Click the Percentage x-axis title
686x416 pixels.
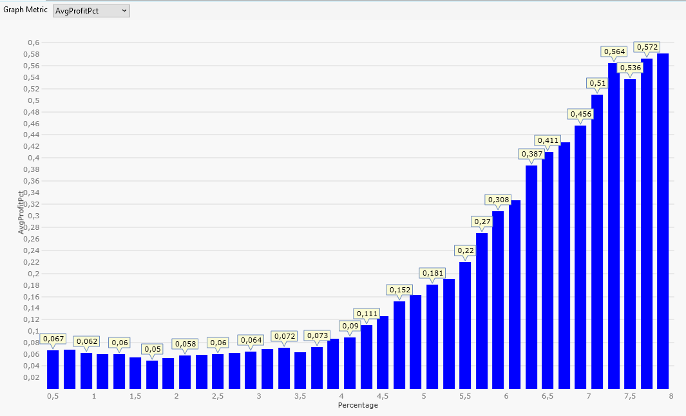pos(358,405)
